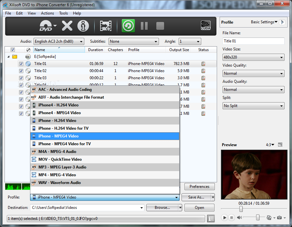Screen dimensions: 292x227
Task: Start conversion with the green Convert button
Action: [128, 26]
